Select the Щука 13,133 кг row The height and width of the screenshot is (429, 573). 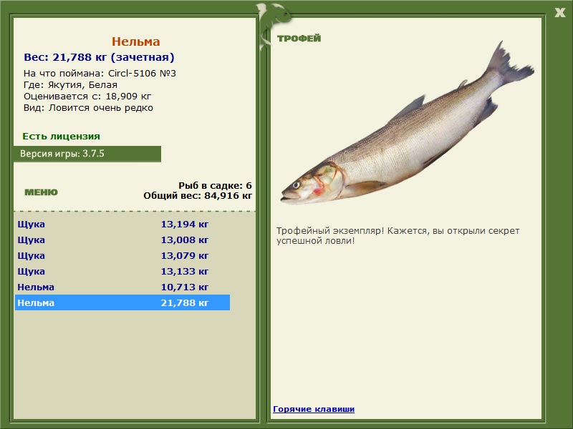click(x=122, y=271)
